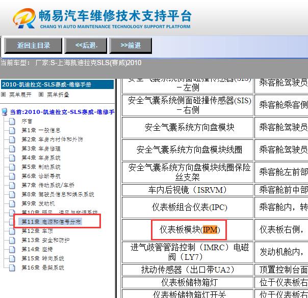Click the page icon beside 序言
The height and width of the screenshot is (298, 308).
click(x=12, y=121)
